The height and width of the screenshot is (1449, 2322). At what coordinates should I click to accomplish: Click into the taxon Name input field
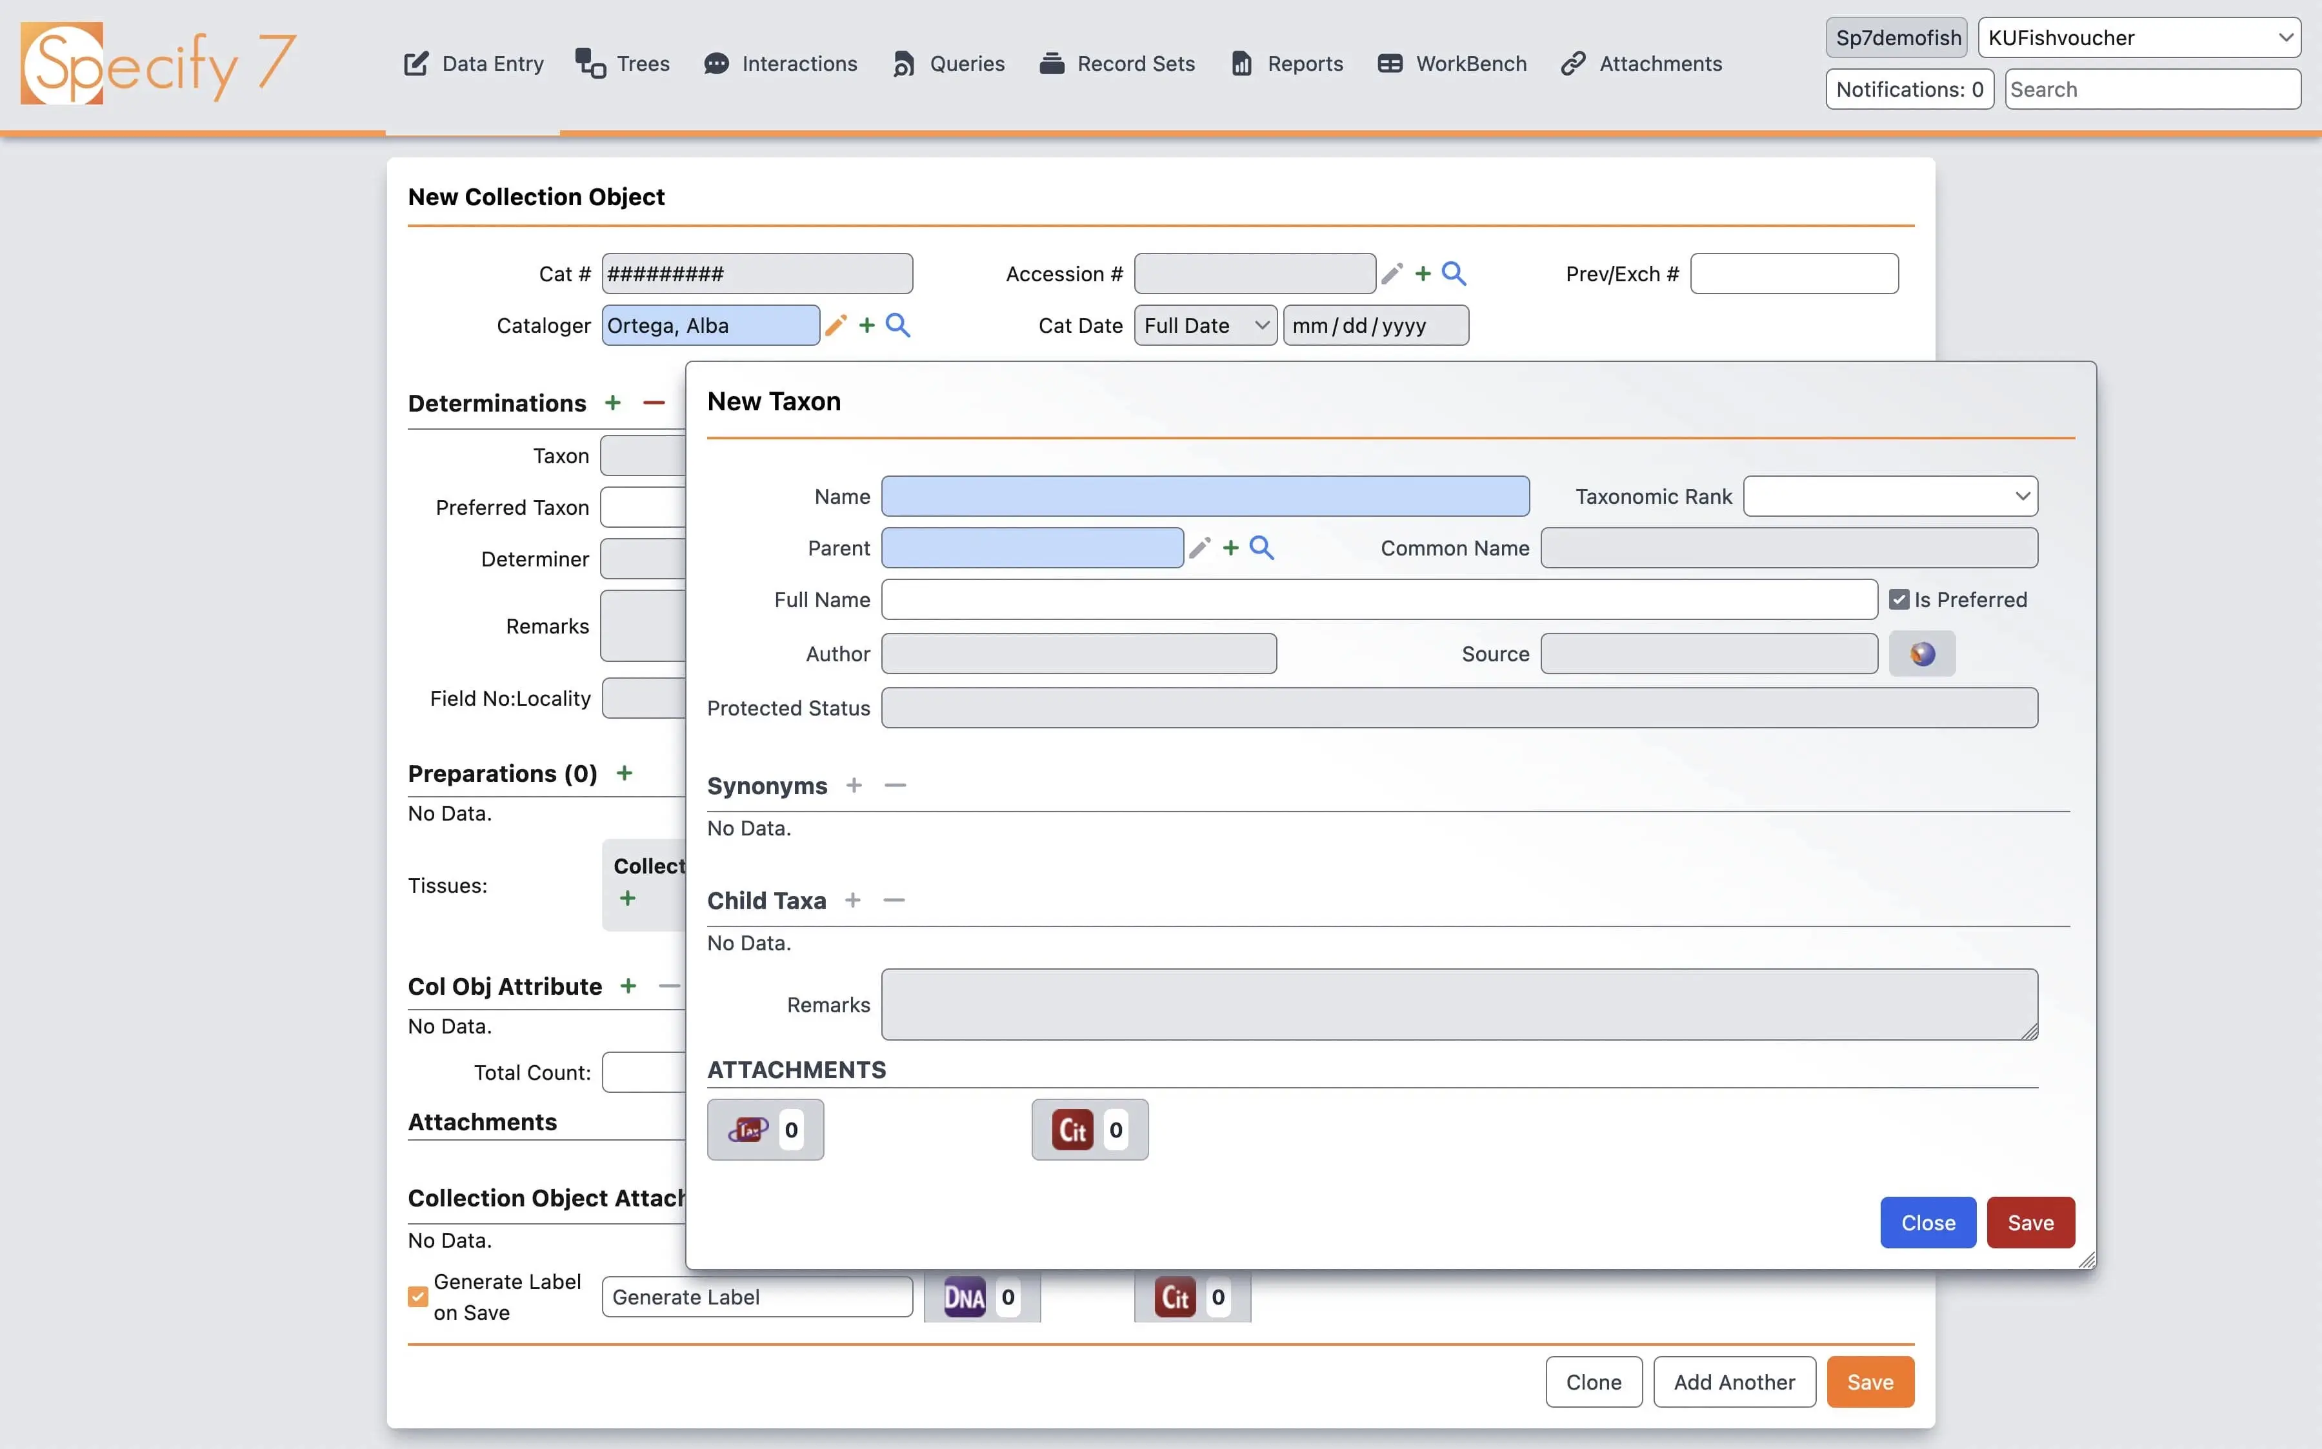pos(1205,496)
